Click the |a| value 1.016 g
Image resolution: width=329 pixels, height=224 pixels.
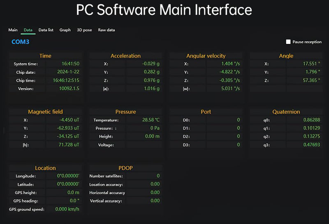[x=152, y=88]
